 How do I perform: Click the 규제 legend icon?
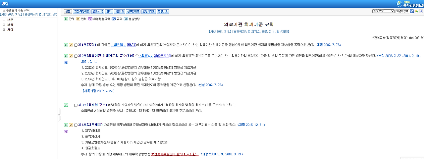coord(114,19)
